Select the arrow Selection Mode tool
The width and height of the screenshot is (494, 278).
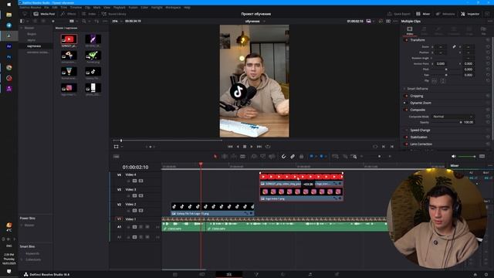tap(215, 156)
